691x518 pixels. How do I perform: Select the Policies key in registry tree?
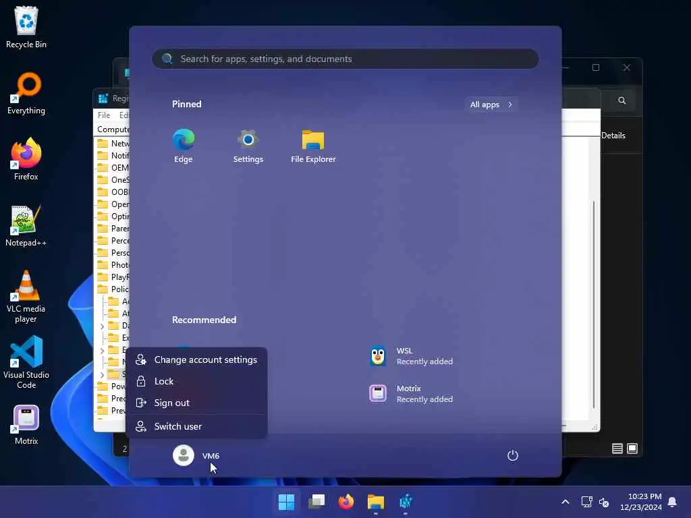[x=113, y=289]
